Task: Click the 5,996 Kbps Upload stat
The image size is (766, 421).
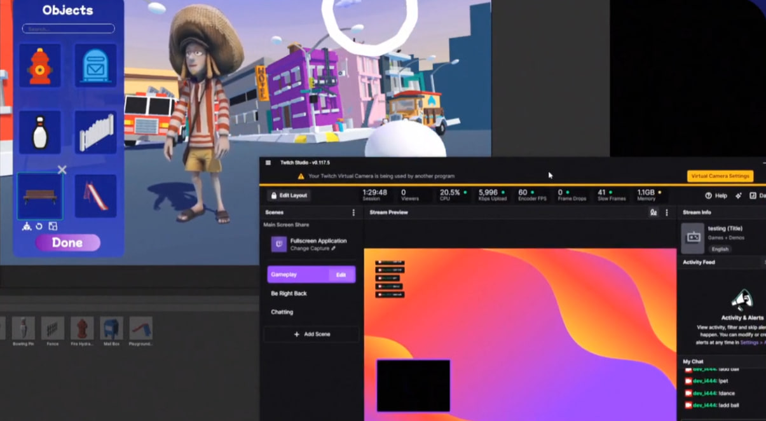Action: pos(493,195)
